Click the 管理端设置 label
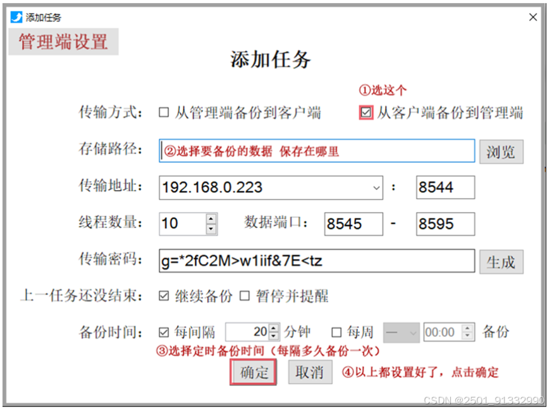The height and width of the screenshot is (410, 547). pyautogui.click(x=63, y=42)
